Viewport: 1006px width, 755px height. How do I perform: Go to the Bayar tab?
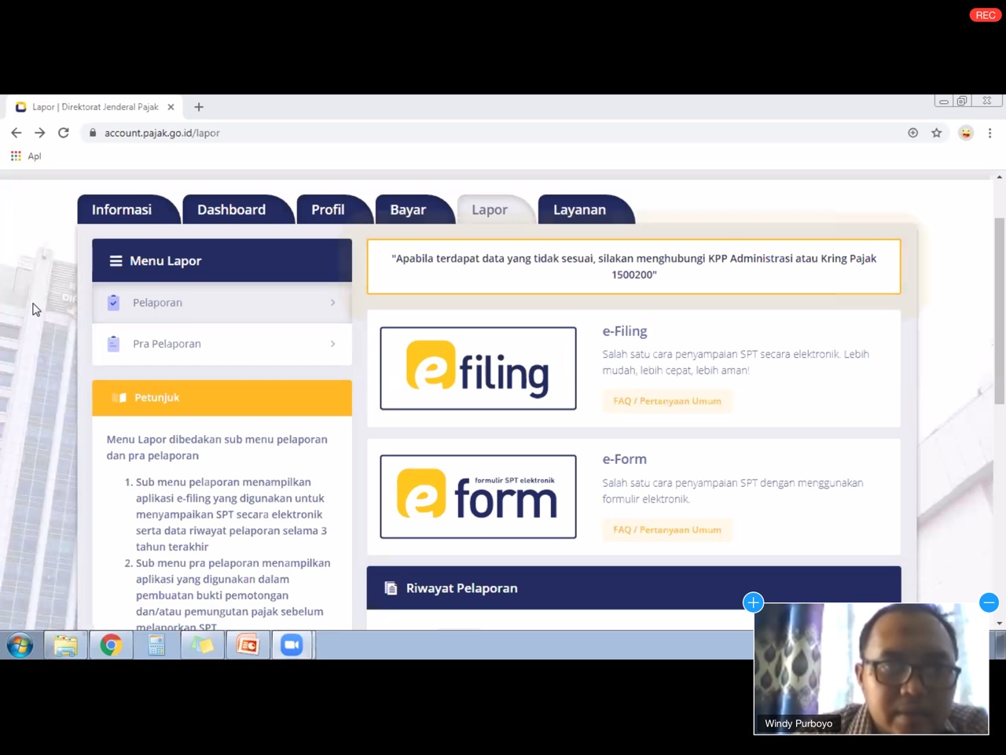408,210
